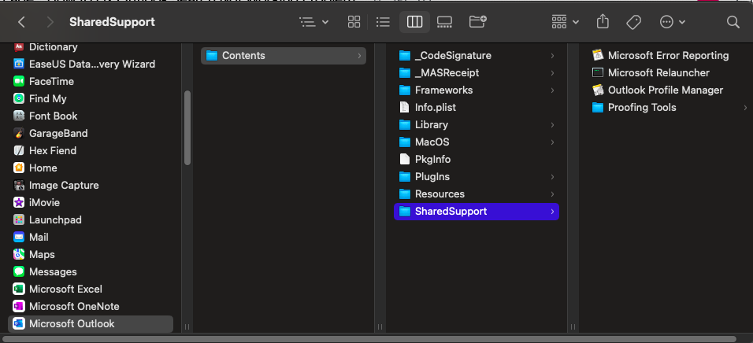
Task: Select the Maps app icon
Action: point(19,254)
